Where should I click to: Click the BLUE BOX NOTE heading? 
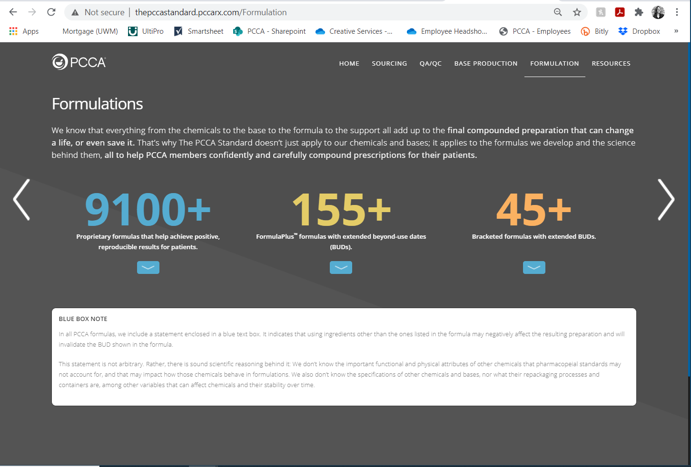coord(83,319)
